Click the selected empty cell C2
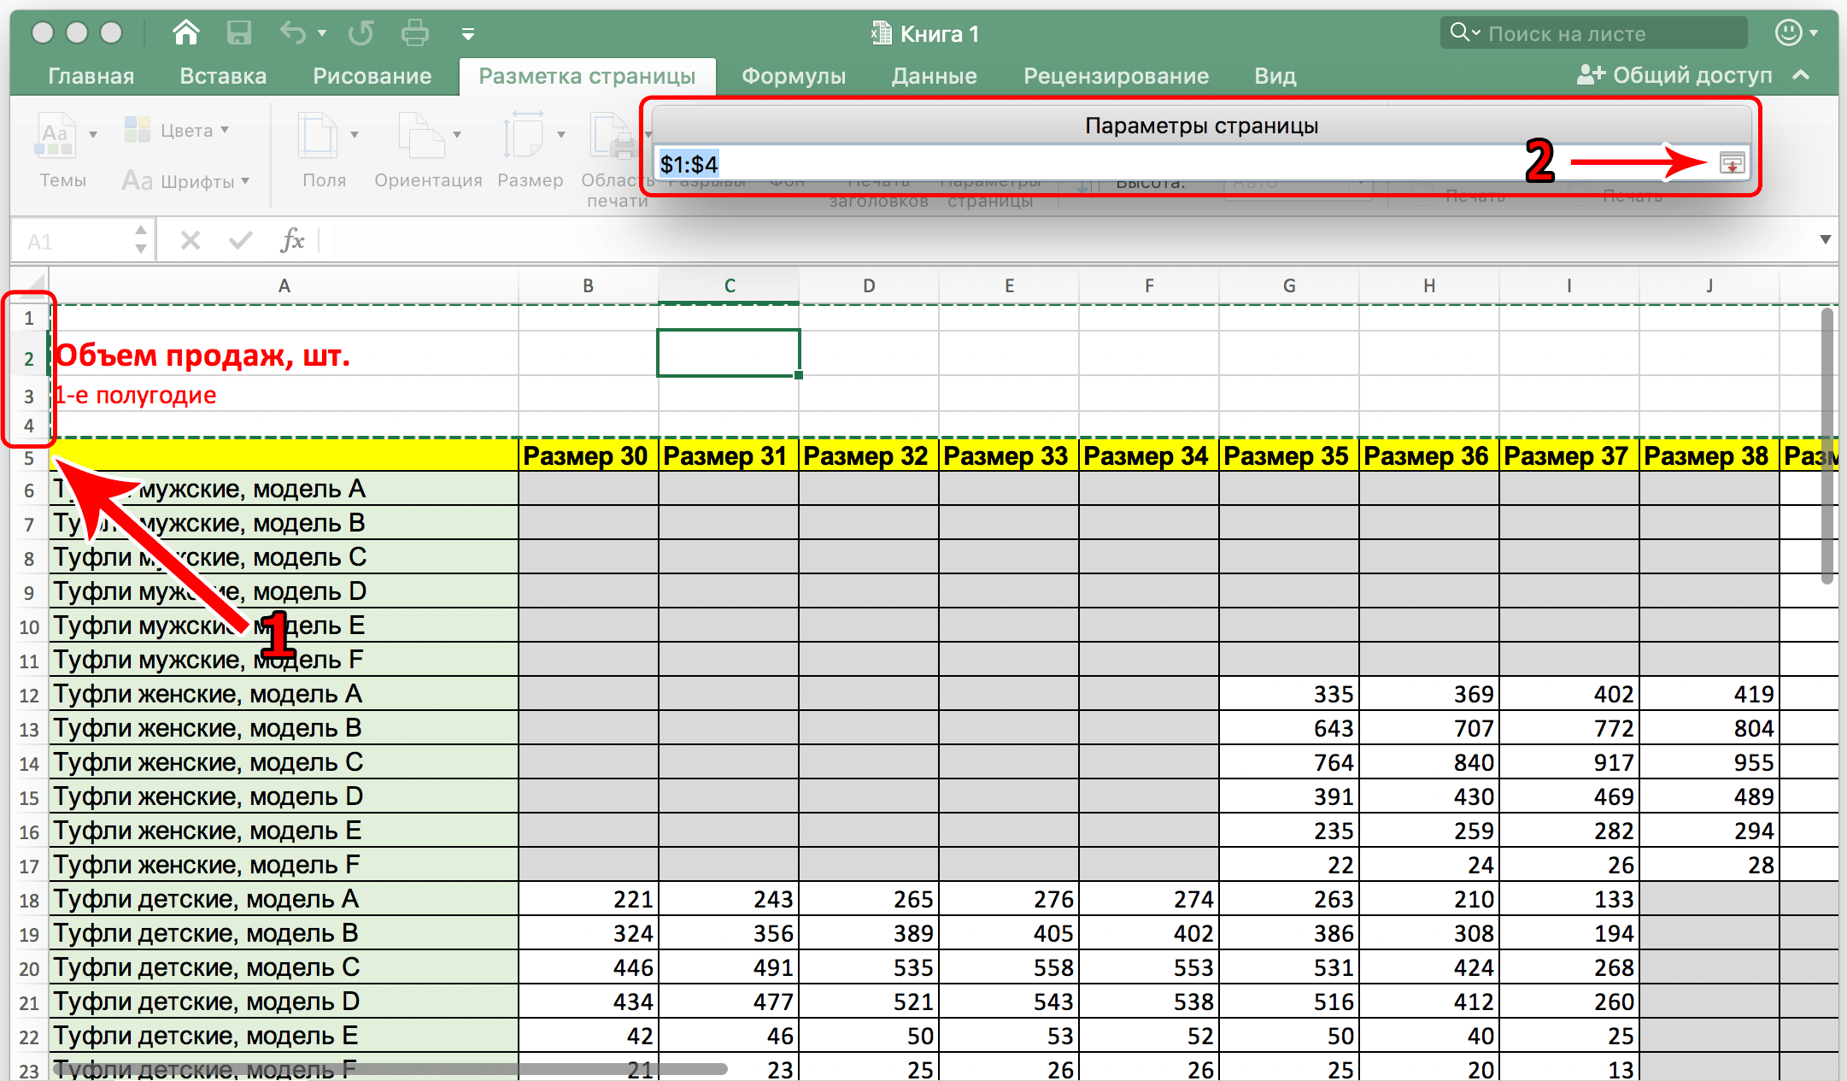Viewport: 1847px width, 1081px height. [729, 353]
